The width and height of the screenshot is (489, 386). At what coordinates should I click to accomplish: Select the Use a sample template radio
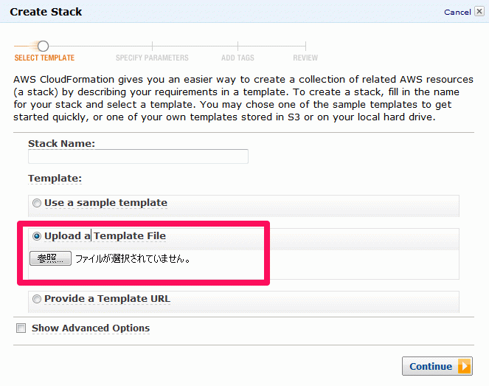[x=37, y=203]
